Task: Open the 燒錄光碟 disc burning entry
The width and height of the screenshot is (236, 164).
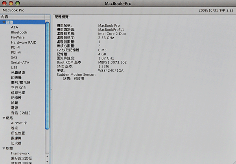Action: (x=18, y=93)
